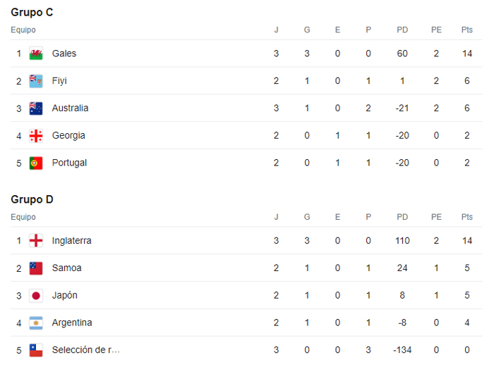The height and width of the screenshot is (369, 501).
Task: Open the Argentina team page
Action: 72,323
